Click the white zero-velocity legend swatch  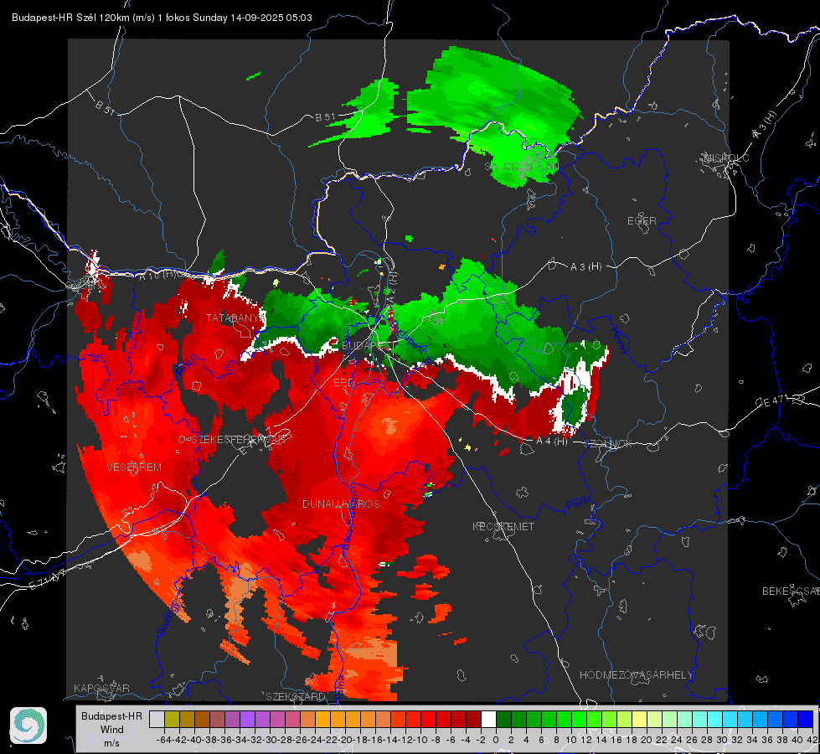click(x=488, y=720)
